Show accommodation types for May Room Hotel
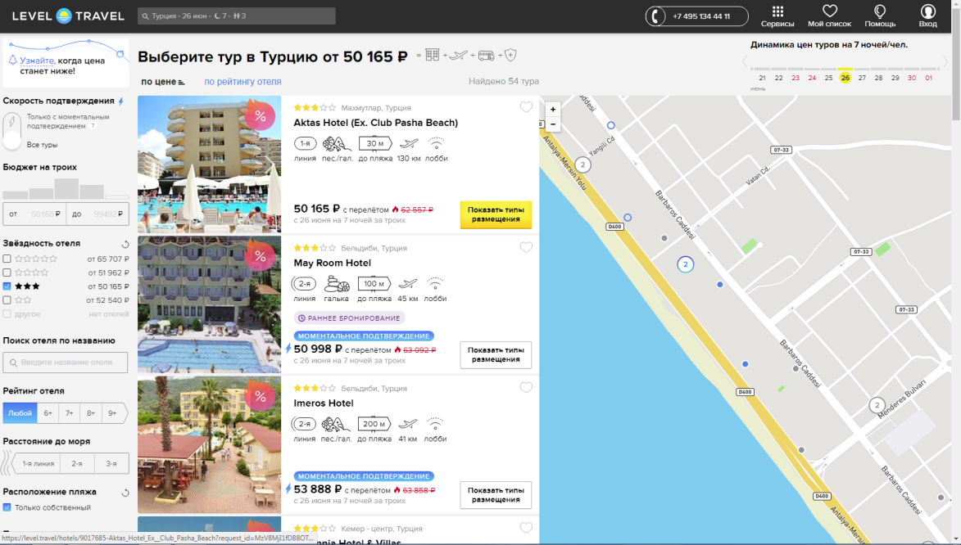The width and height of the screenshot is (961, 545). point(496,354)
